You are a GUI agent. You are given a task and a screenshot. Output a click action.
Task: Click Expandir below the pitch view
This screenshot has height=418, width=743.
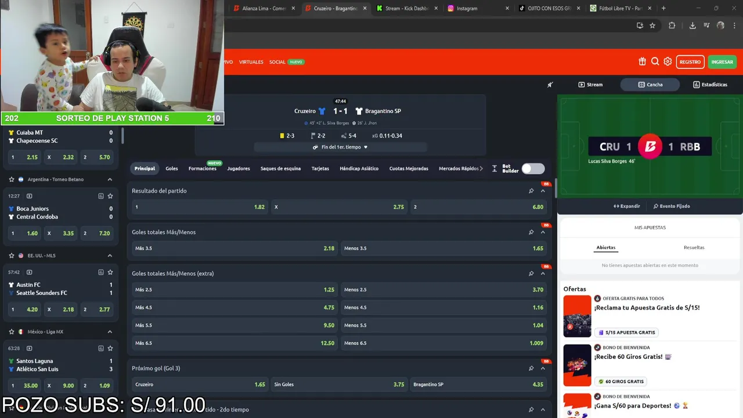pos(626,206)
